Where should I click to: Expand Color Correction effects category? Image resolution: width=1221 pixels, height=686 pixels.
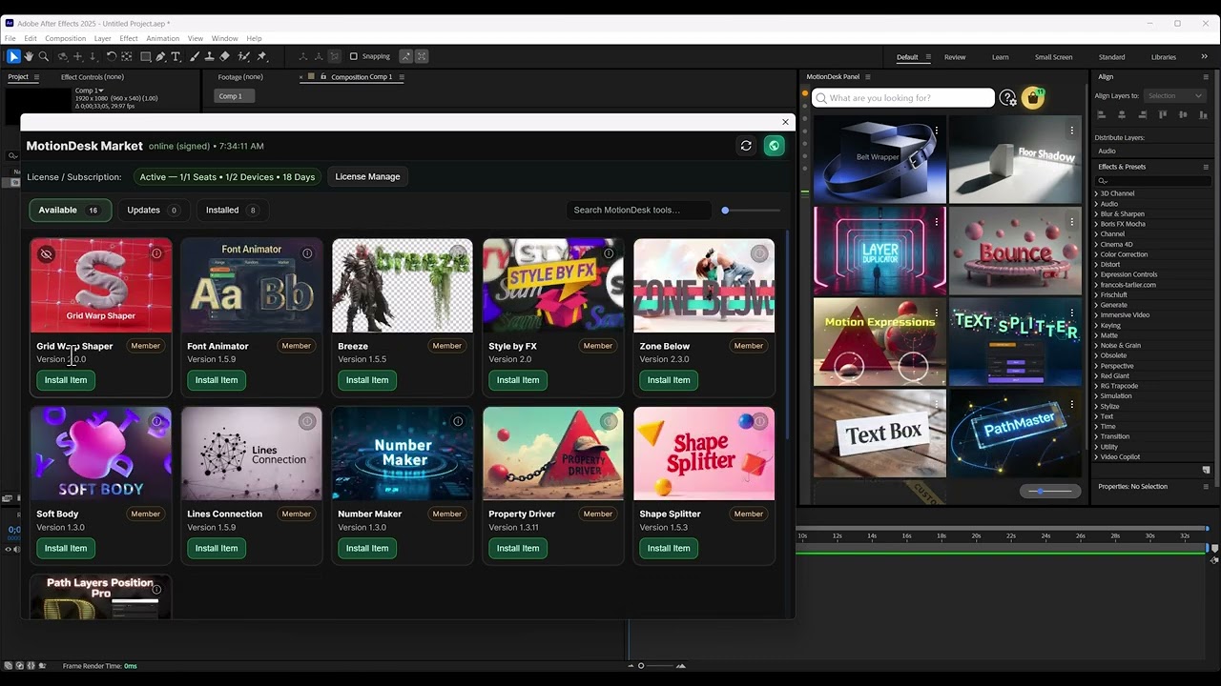[x=1096, y=254]
